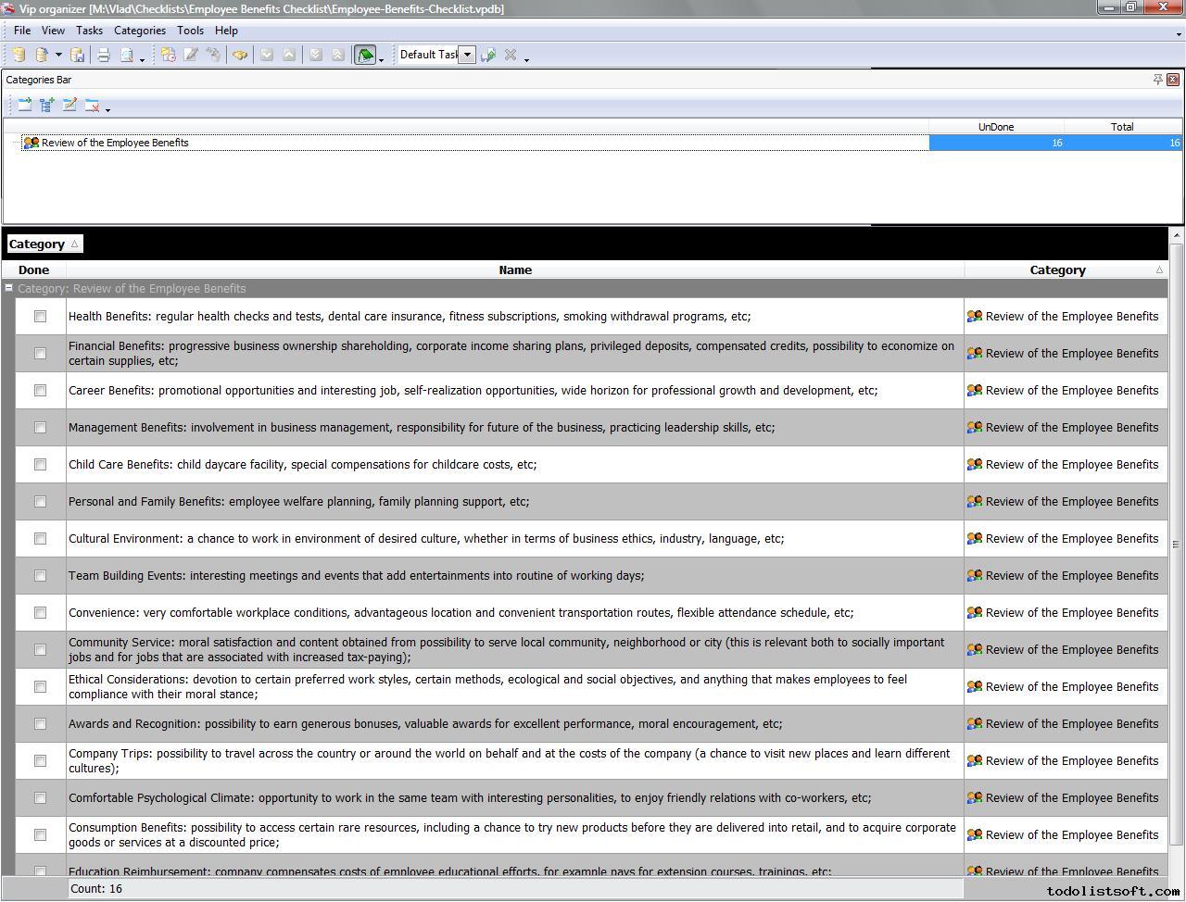Click the binoculars Find icon
1186x902 pixels.
[x=240, y=56]
